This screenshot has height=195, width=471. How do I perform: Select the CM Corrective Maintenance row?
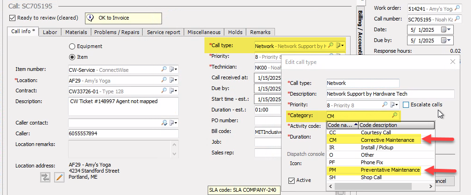[x=380, y=140]
